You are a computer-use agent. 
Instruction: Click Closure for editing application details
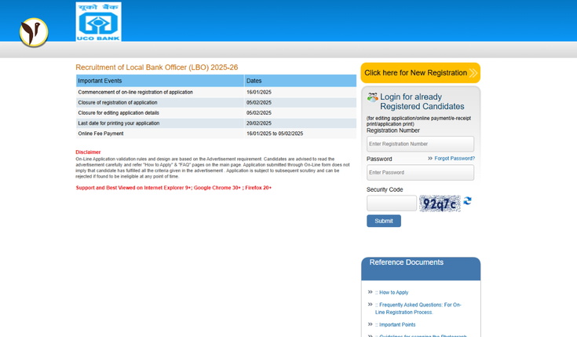[x=119, y=112]
